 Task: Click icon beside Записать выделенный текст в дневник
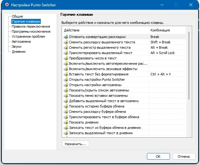tap(66, 133)
